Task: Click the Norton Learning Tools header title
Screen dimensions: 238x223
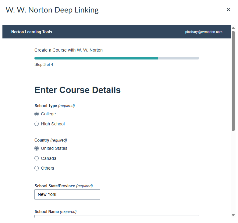Action: tap(32, 32)
